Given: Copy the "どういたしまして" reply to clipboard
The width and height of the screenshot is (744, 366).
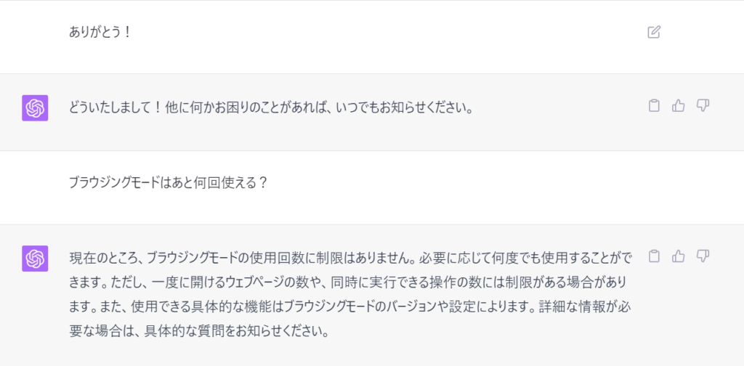Looking at the screenshot, I should 654,106.
